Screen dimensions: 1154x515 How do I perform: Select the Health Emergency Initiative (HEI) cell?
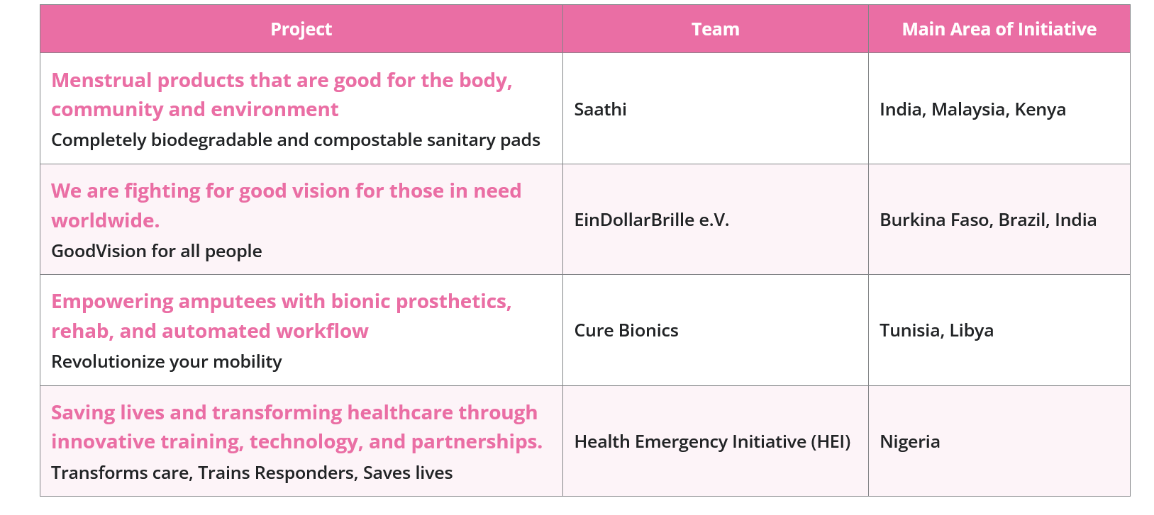712,442
